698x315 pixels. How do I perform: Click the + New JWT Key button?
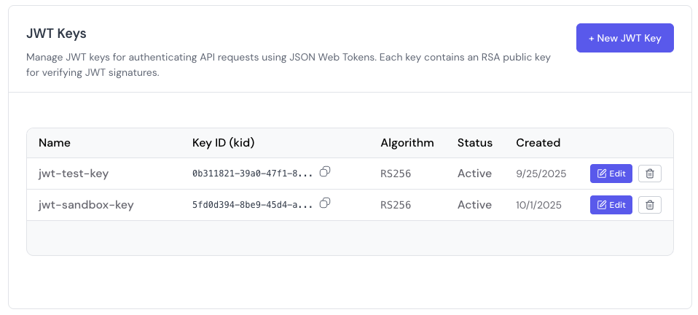pyautogui.click(x=624, y=38)
